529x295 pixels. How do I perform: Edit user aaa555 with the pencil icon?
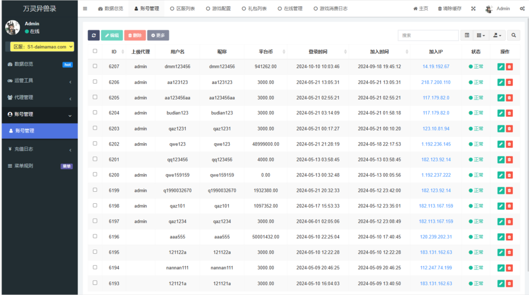[501, 237]
